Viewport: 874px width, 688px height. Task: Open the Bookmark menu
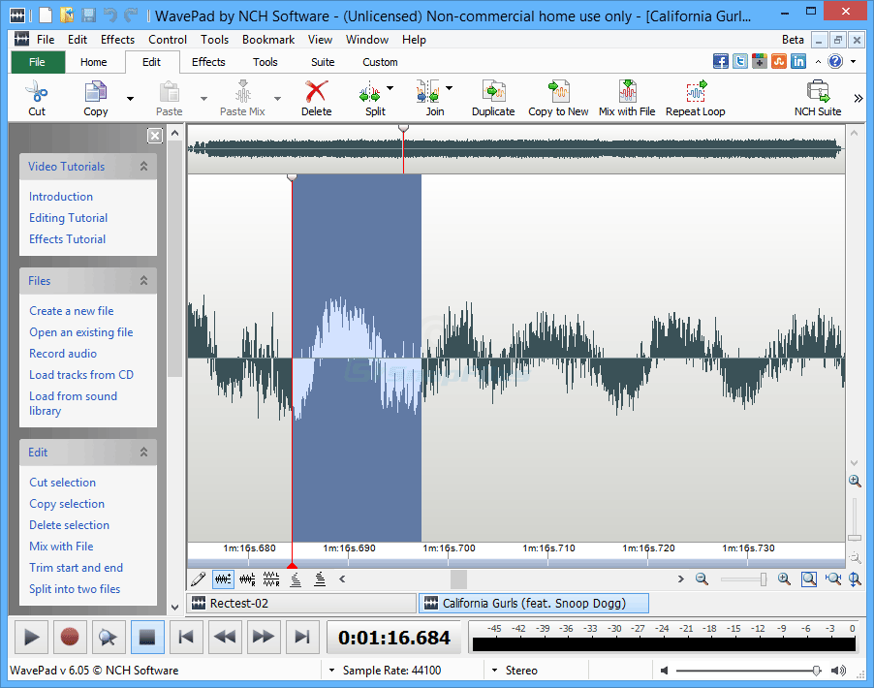[x=268, y=40]
